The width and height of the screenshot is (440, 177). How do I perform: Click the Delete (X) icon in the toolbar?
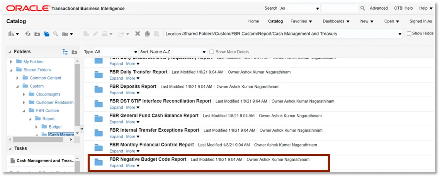pos(137,34)
